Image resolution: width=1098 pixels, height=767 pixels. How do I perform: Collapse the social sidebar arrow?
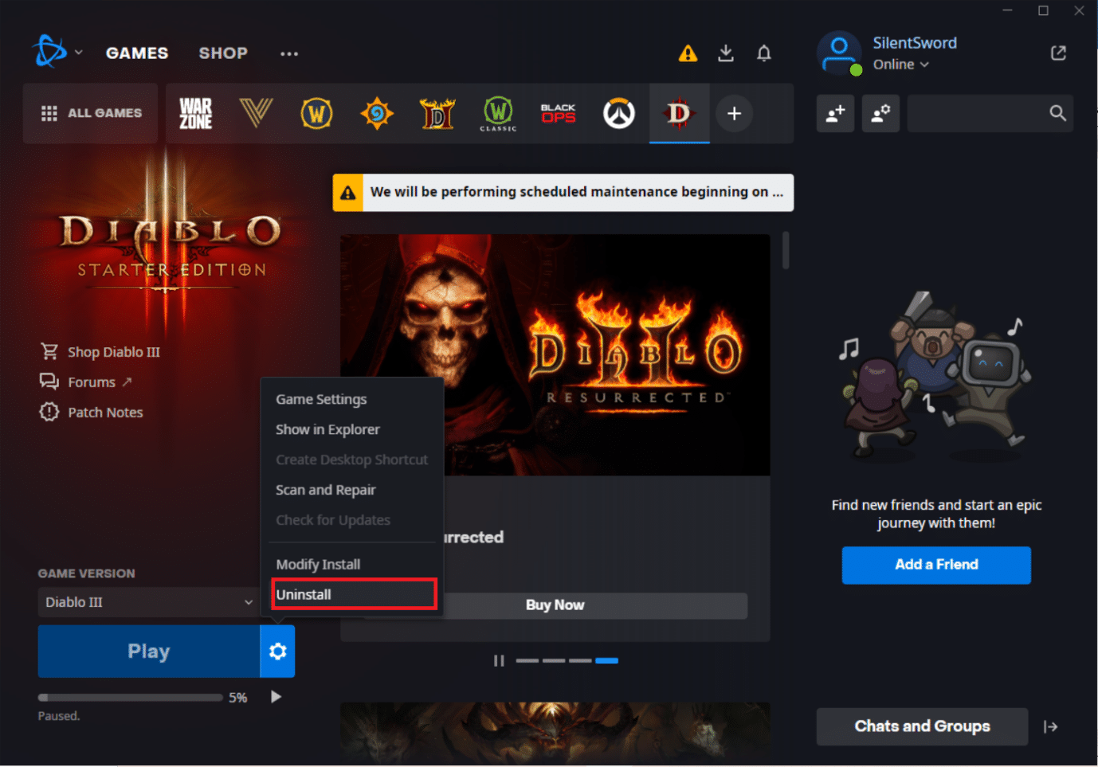(1051, 726)
